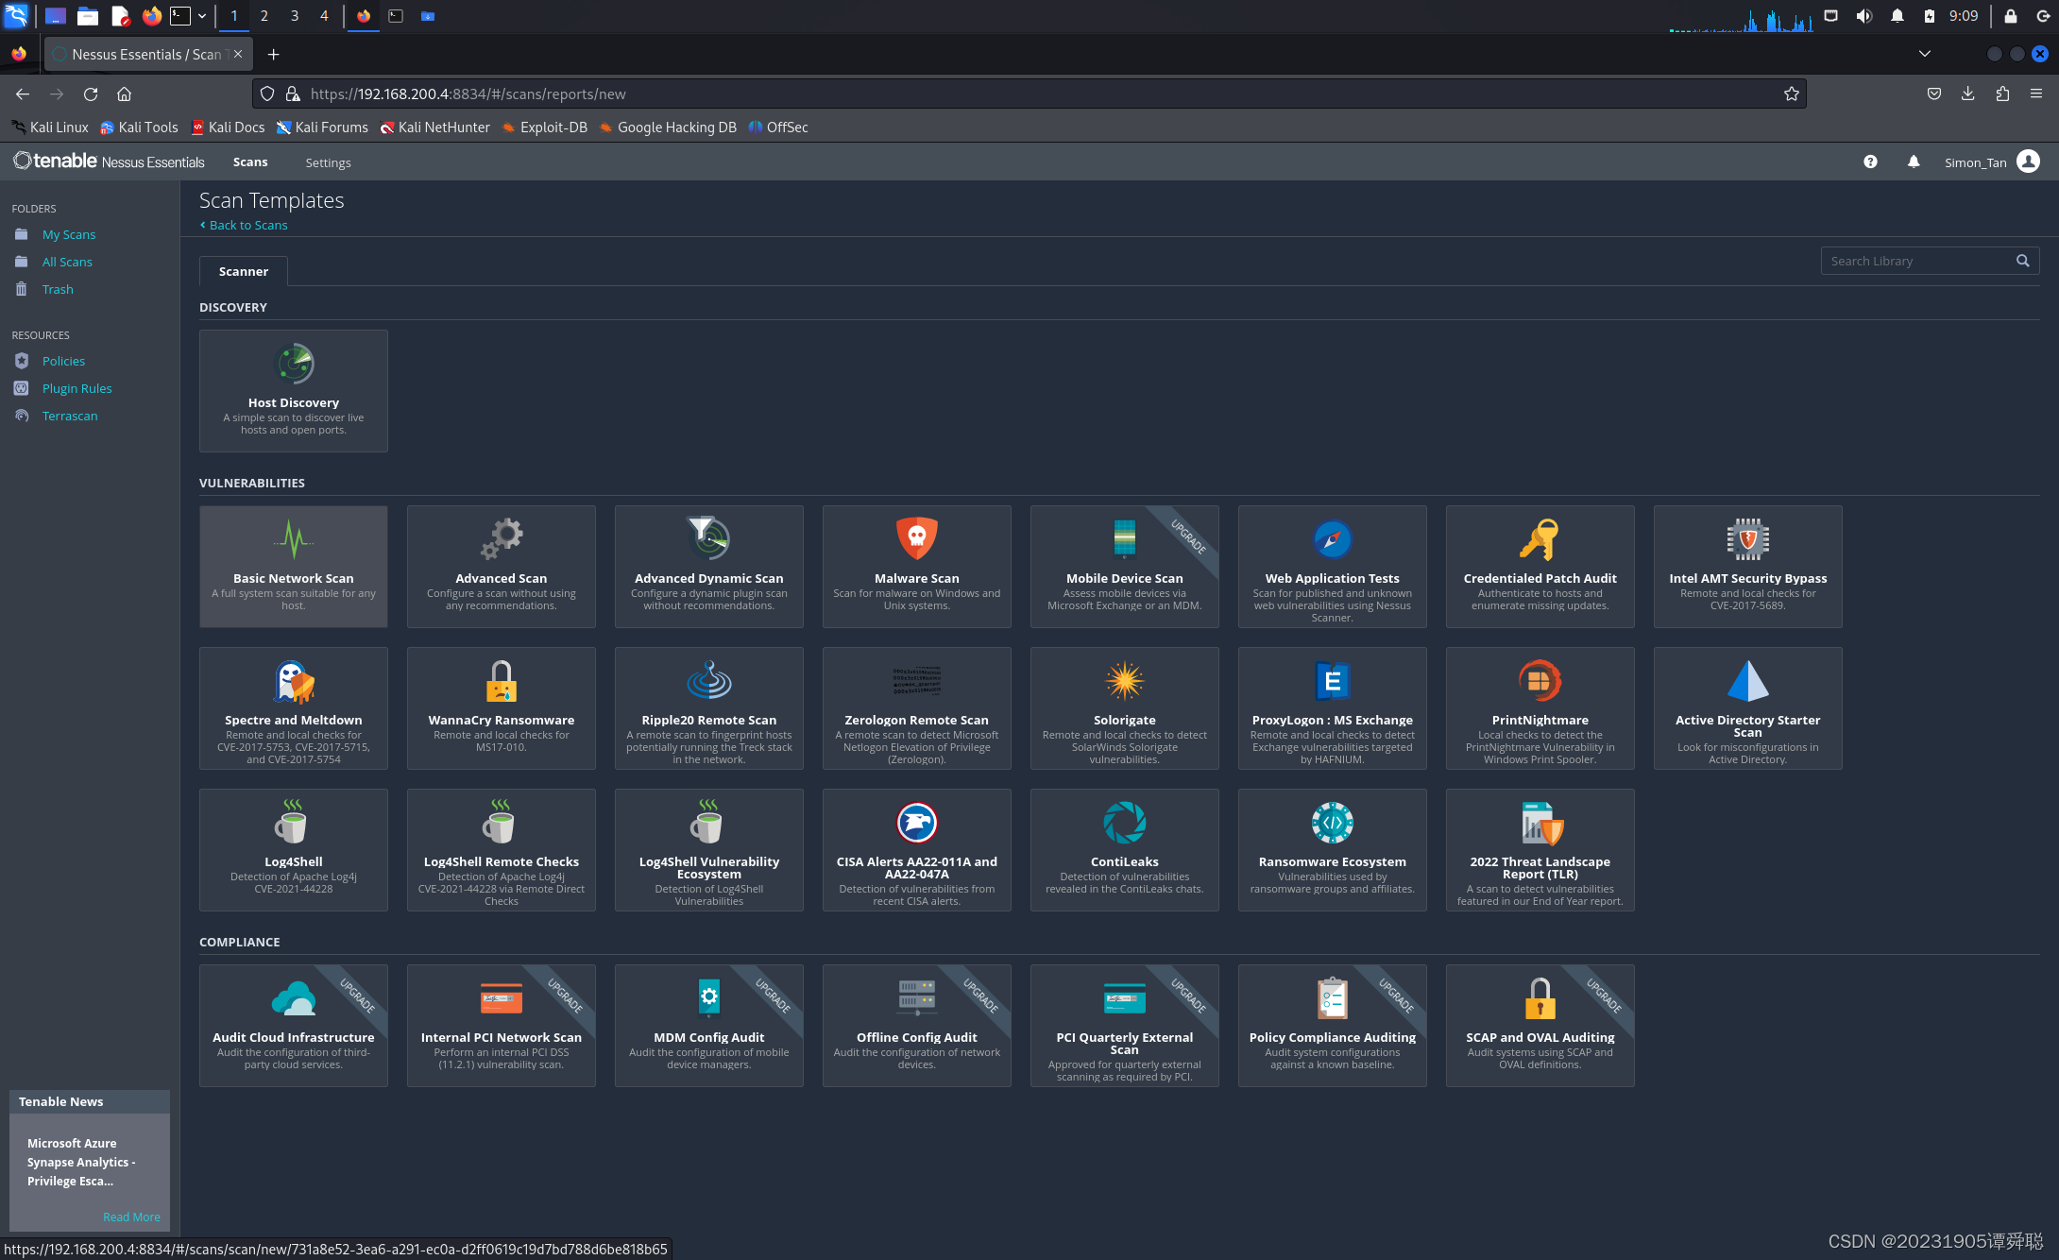Open the Exploit-DB bookmark
The image size is (2059, 1260).
[x=544, y=127]
